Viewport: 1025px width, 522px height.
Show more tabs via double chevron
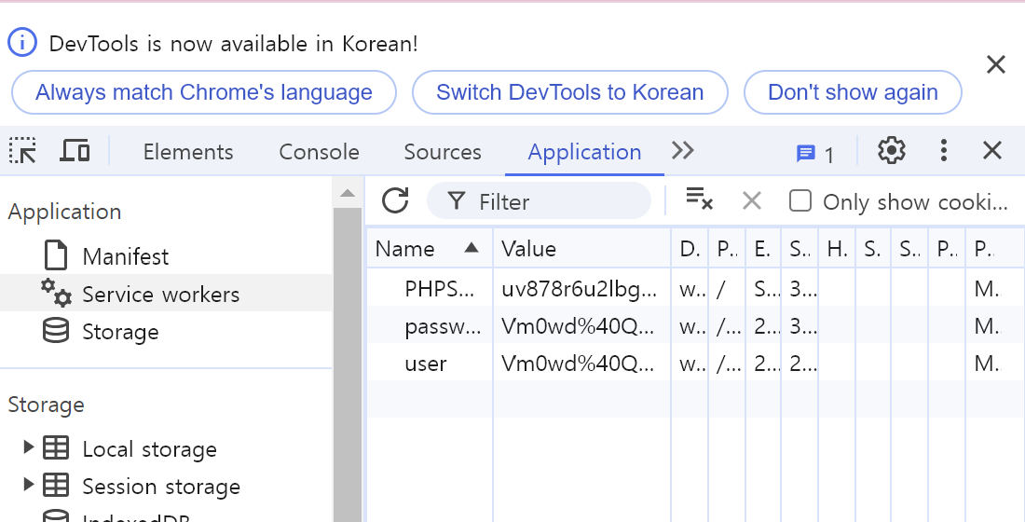point(682,151)
